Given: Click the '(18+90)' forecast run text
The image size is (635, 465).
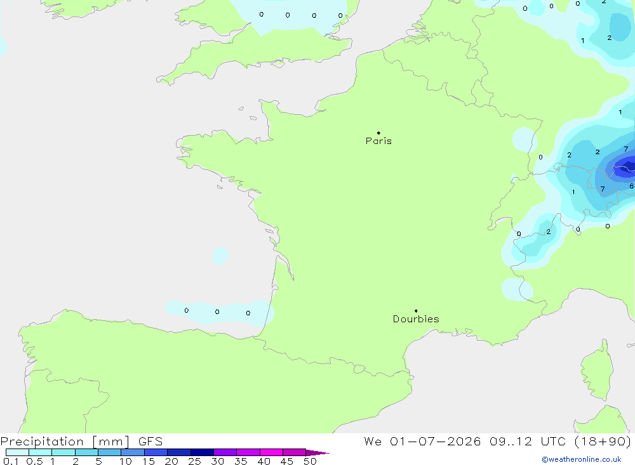Looking at the screenshot, I should [x=603, y=442].
